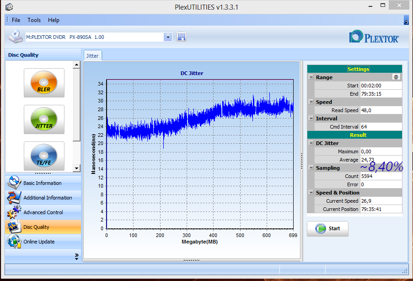The width and height of the screenshot is (413, 281).
Task: Start the jitter test
Action: coord(327,228)
